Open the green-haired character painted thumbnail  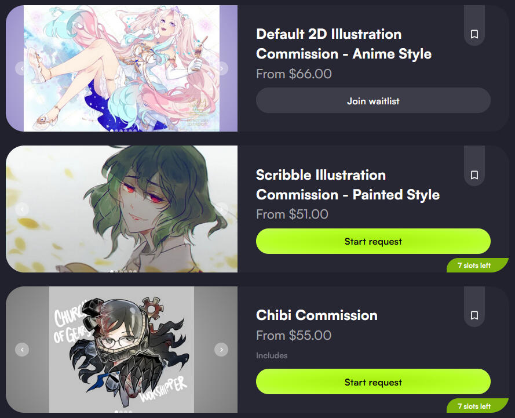(122, 209)
